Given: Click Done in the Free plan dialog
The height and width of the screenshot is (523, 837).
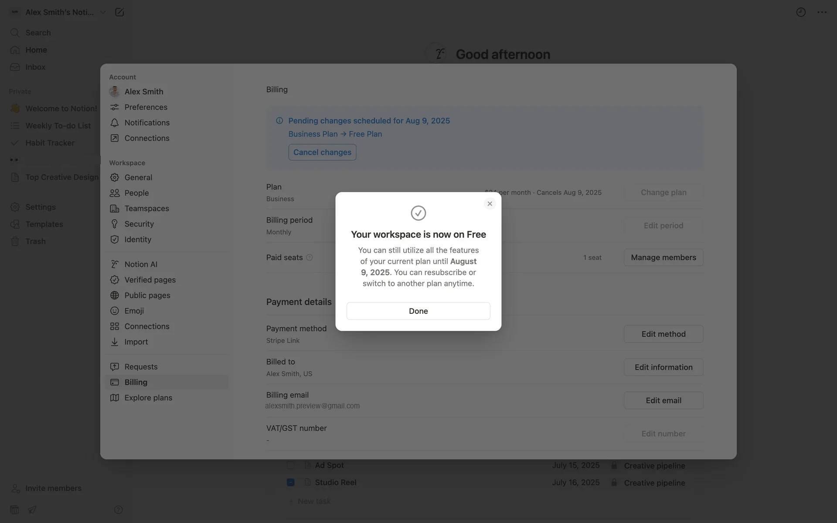Looking at the screenshot, I should [418, 311].
